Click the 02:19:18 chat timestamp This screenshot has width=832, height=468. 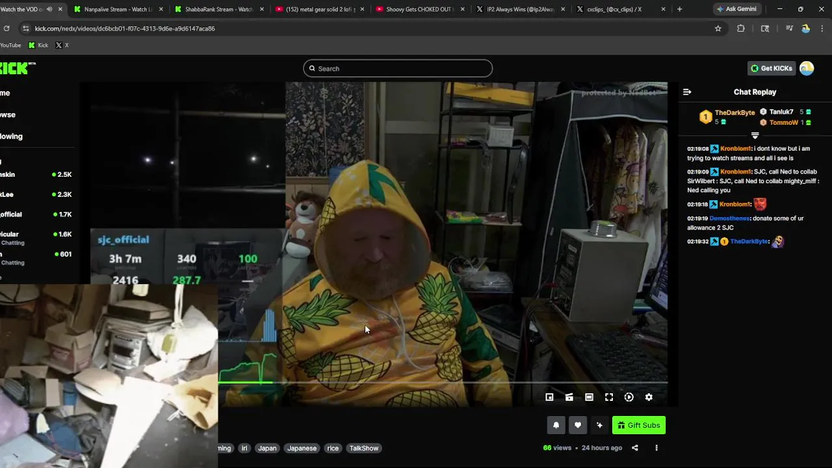(x=698, y=204)
